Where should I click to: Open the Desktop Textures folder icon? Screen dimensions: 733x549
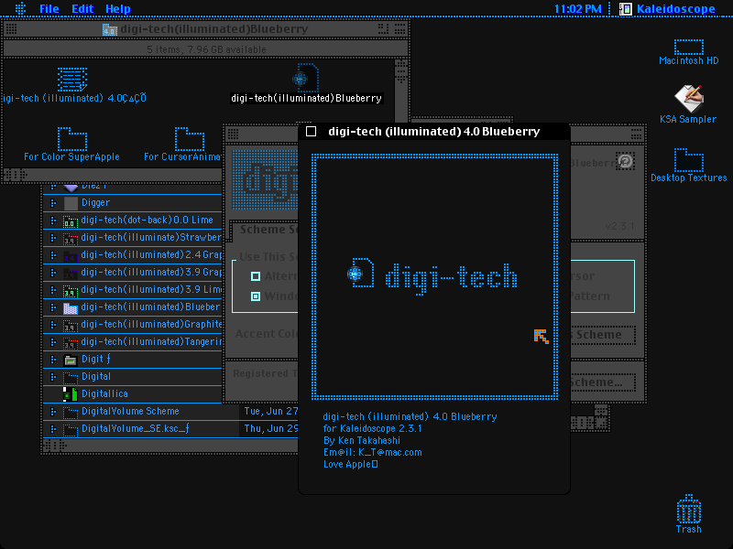(689, 160)
